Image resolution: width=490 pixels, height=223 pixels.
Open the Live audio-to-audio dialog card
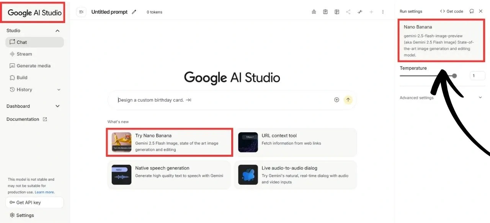click(x=296, y=175)
